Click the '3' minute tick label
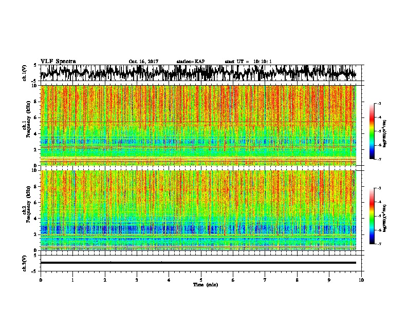Image resolution: width=407 pixels, height=314 pixels. click(137, 280)
